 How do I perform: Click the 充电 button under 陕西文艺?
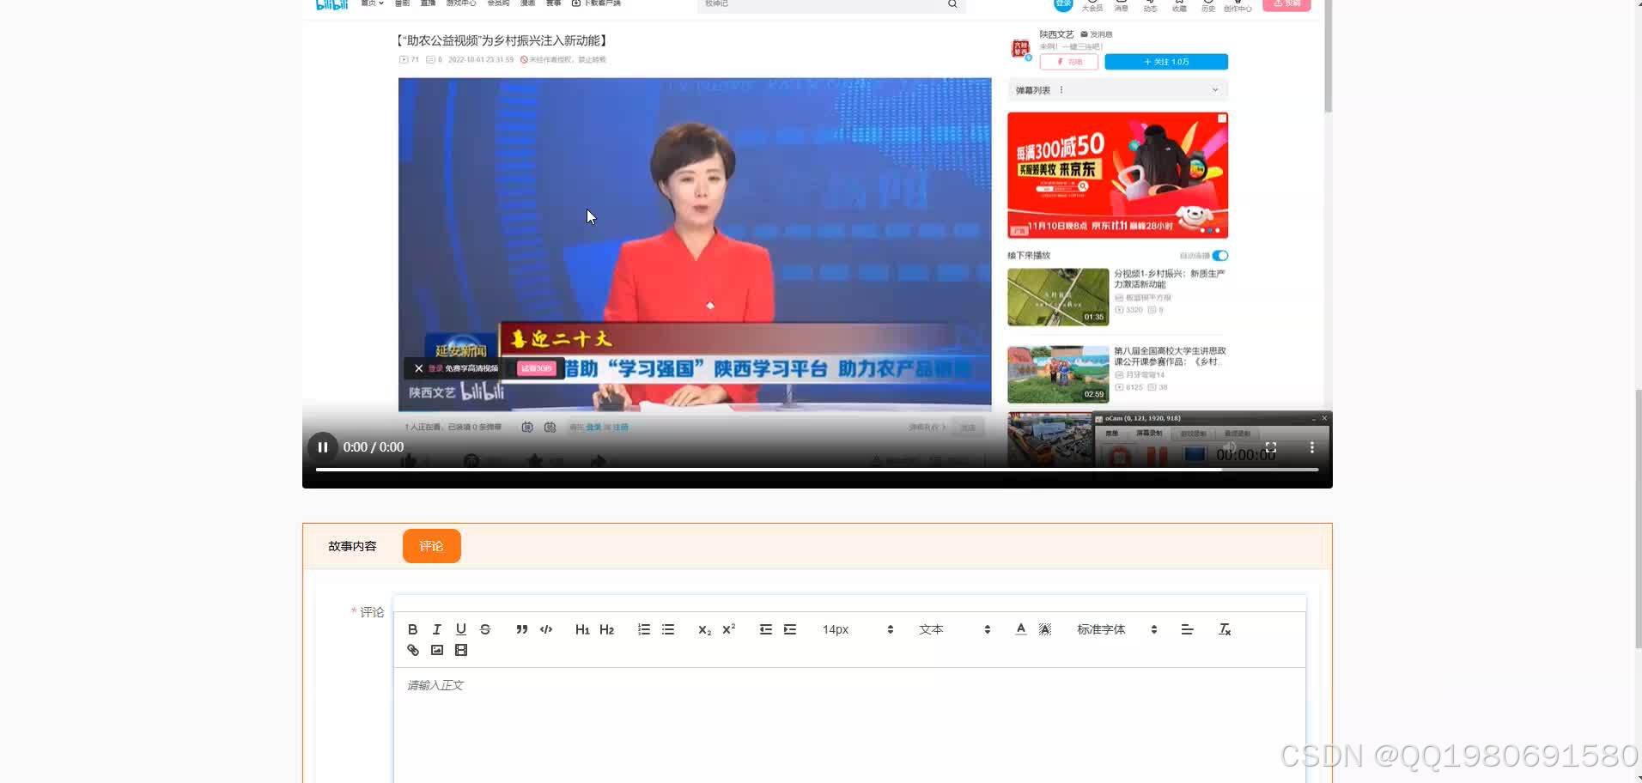tap(1069, 62)
